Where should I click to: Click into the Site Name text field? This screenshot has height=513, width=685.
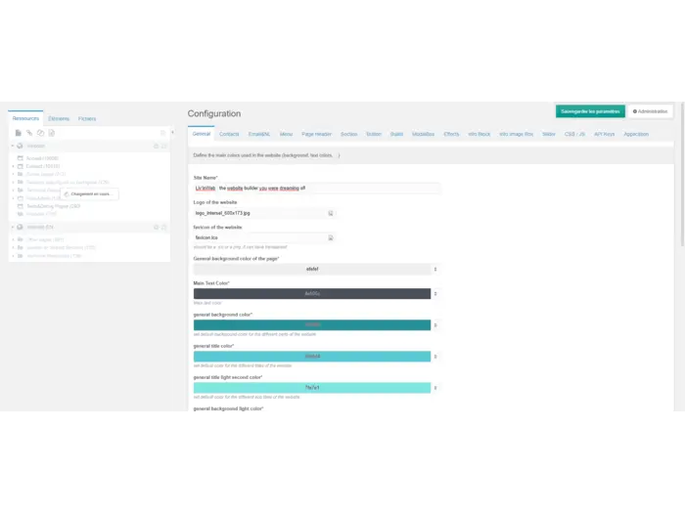[312, 187]
